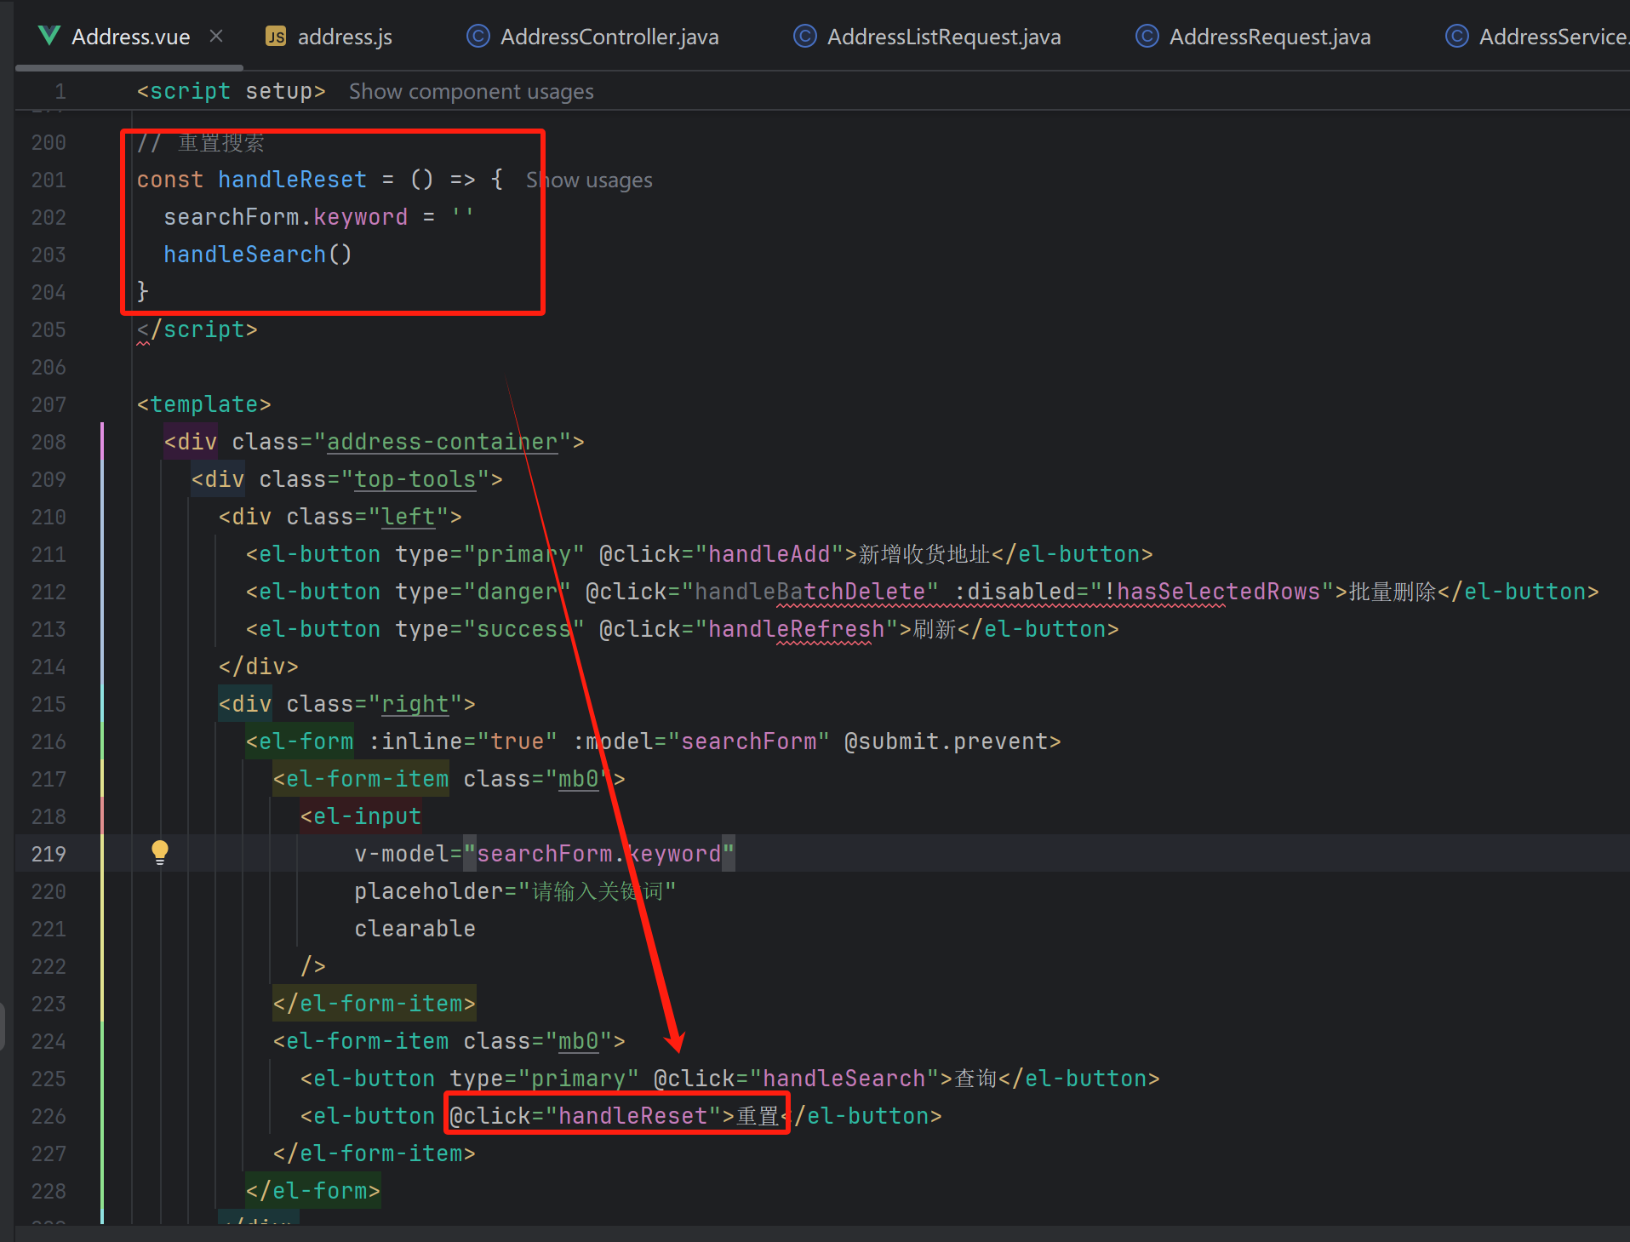Click handleBatchDelete handler on line 212
Screen dimensions: 1630x1242
[x=809, y=592]
